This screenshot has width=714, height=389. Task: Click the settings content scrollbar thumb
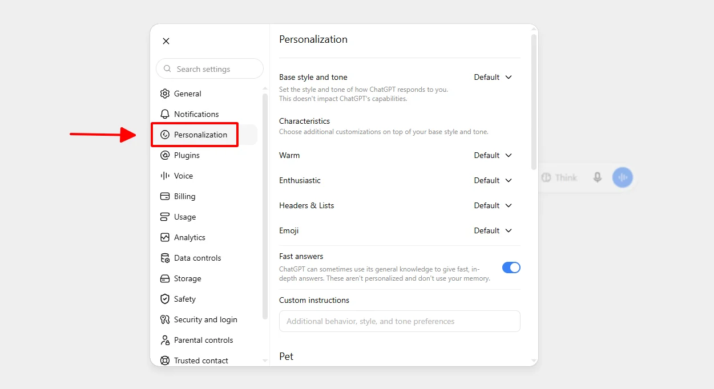[x=534, y=102]
